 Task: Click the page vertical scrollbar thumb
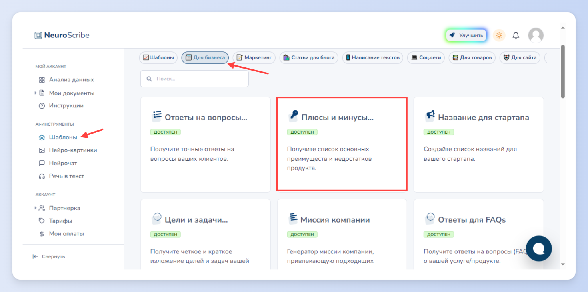[x=563, y=71]
